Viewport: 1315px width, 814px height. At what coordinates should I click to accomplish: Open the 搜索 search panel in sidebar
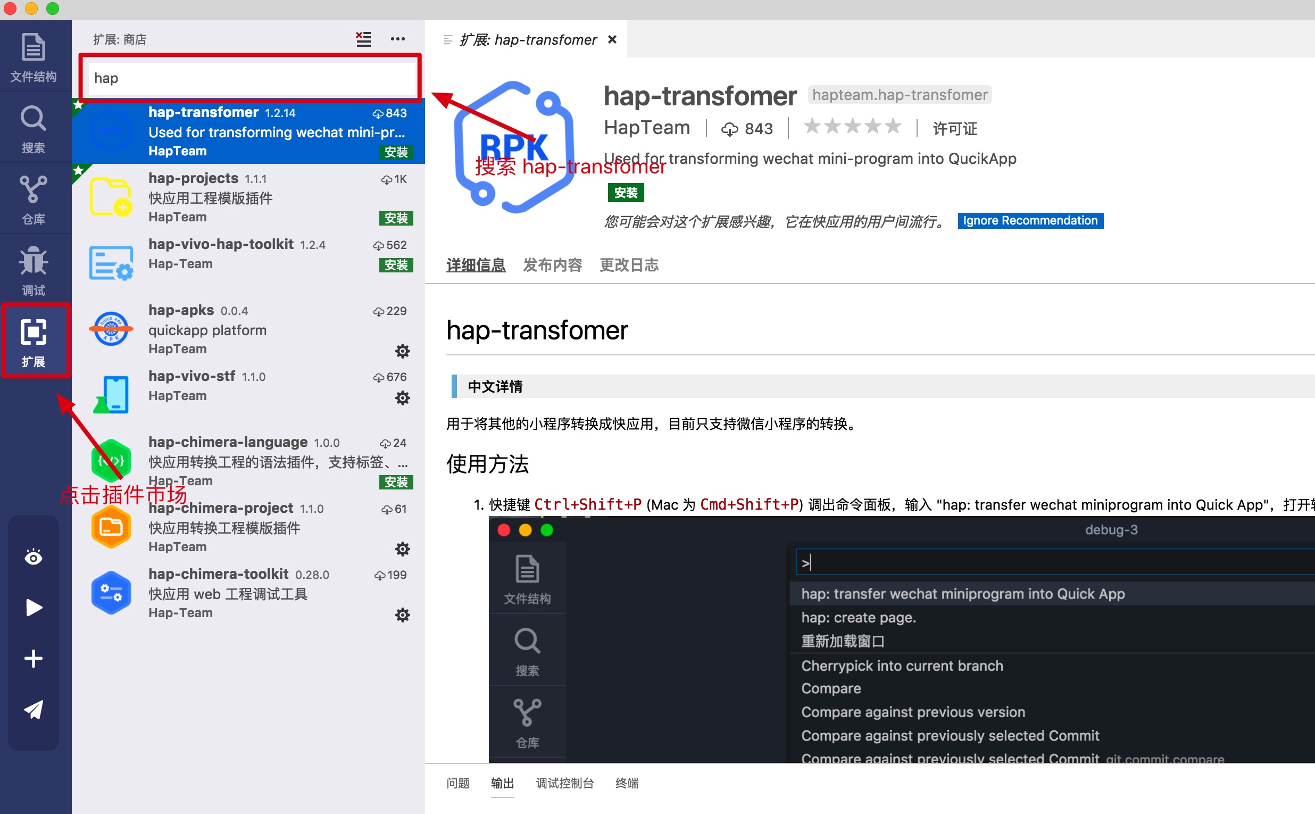[x=34, y=129]
